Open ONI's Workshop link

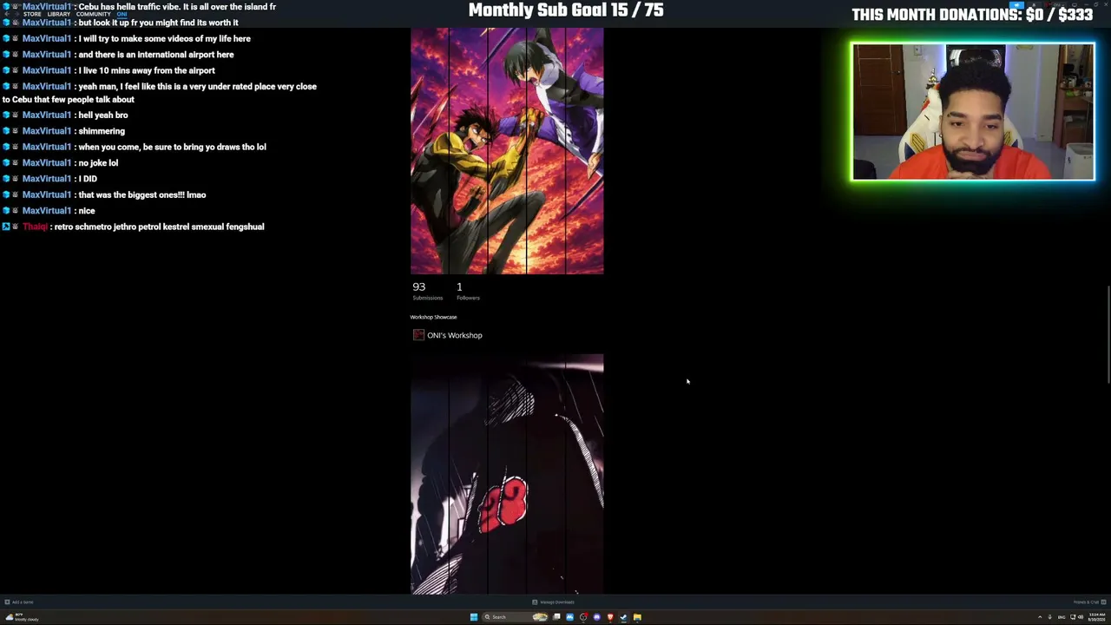(454, 335)
